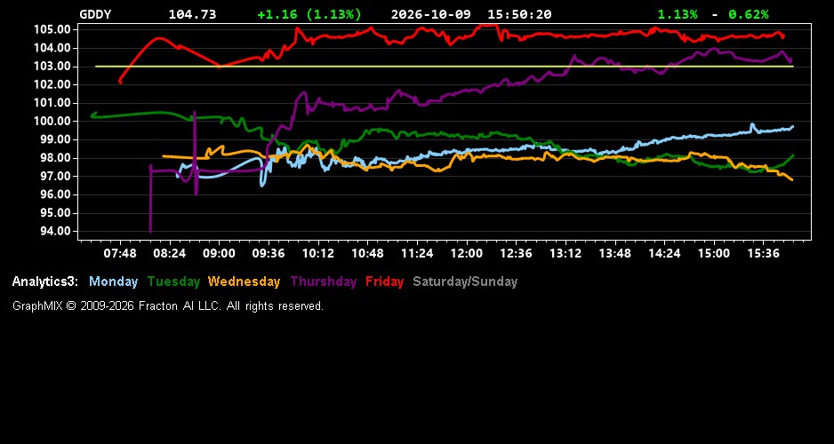Toggle the Monday series in legend
The image size is (834, 444).
(113, 281)
